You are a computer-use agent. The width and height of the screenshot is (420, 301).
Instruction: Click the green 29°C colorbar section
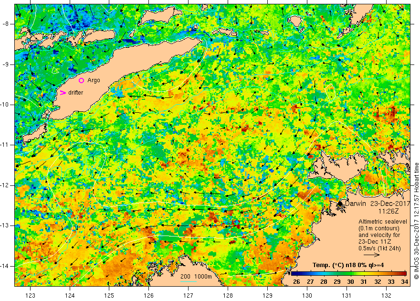tap(337, 274)
